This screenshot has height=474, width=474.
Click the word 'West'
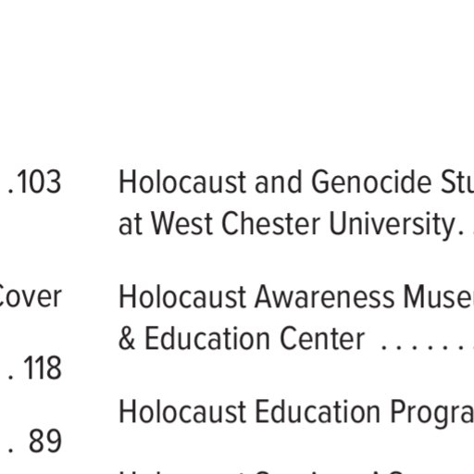181,223
